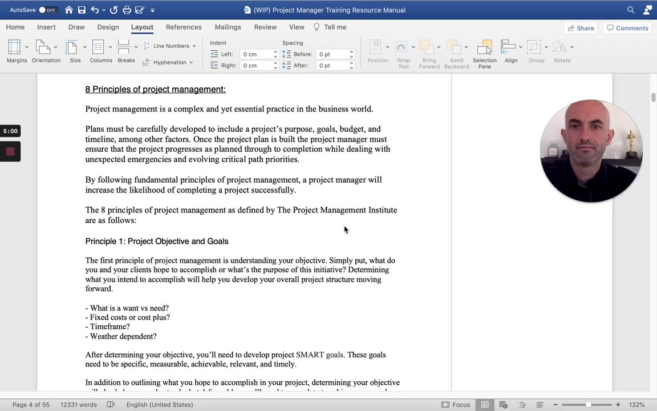The image size is (657, 411).
Task: Expand the Breaks dropdown arrow
Action: 136,47
